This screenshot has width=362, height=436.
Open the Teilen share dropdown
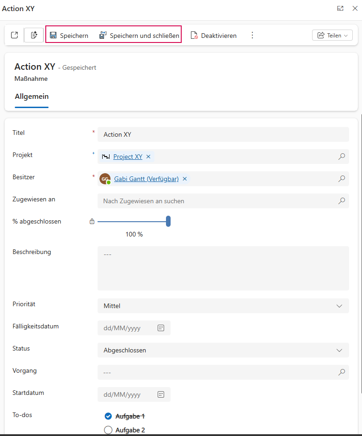coord(332,35)
